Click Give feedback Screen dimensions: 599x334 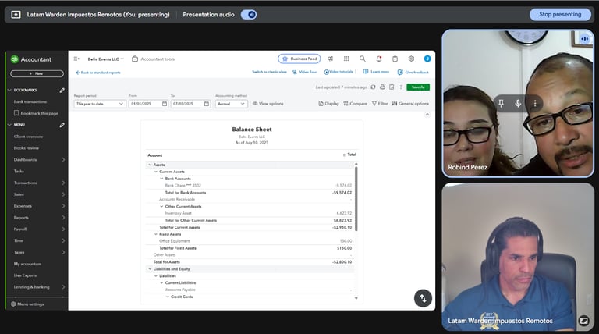click(x=413, y=72)
